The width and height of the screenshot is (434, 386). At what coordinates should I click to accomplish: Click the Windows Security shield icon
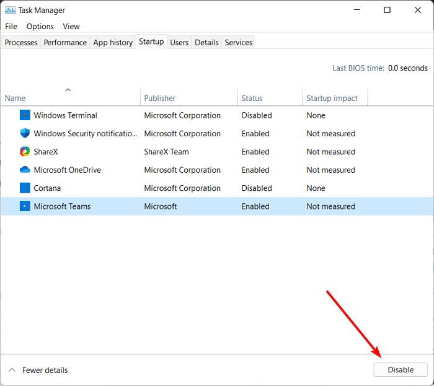25,133
